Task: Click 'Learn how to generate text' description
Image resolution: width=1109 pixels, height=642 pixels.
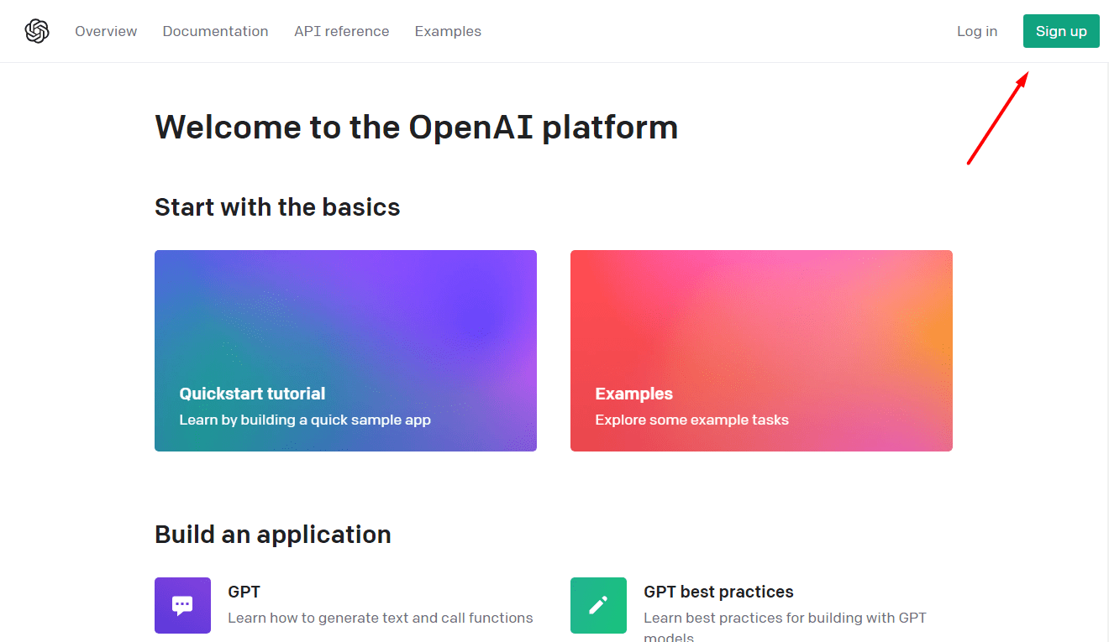Action: [381, 618]
